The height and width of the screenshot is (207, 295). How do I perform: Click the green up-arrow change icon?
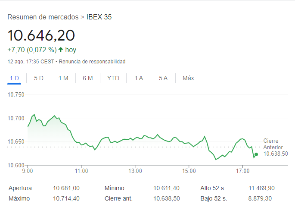click(x=61, y=50)
